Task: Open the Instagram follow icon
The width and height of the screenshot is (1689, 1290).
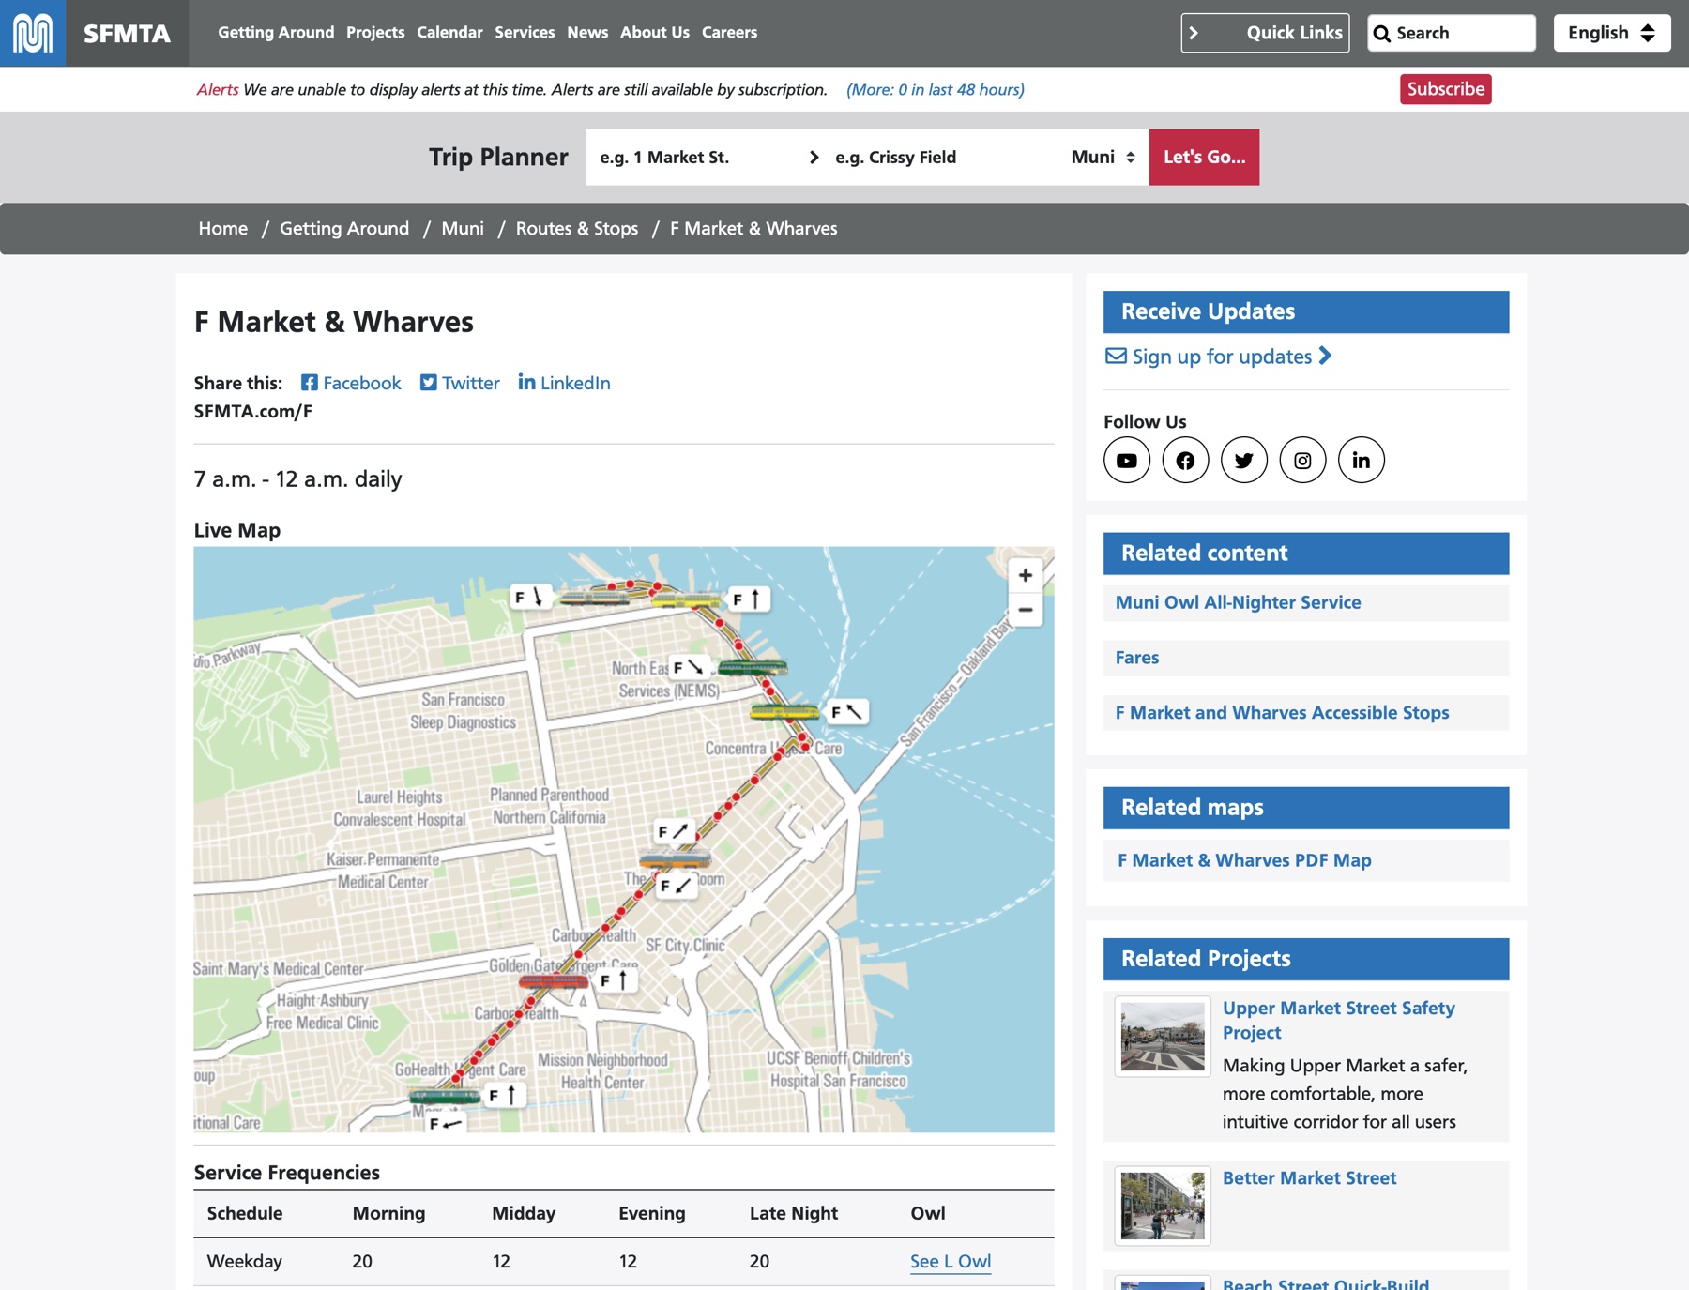Action: click(1302, 460)
